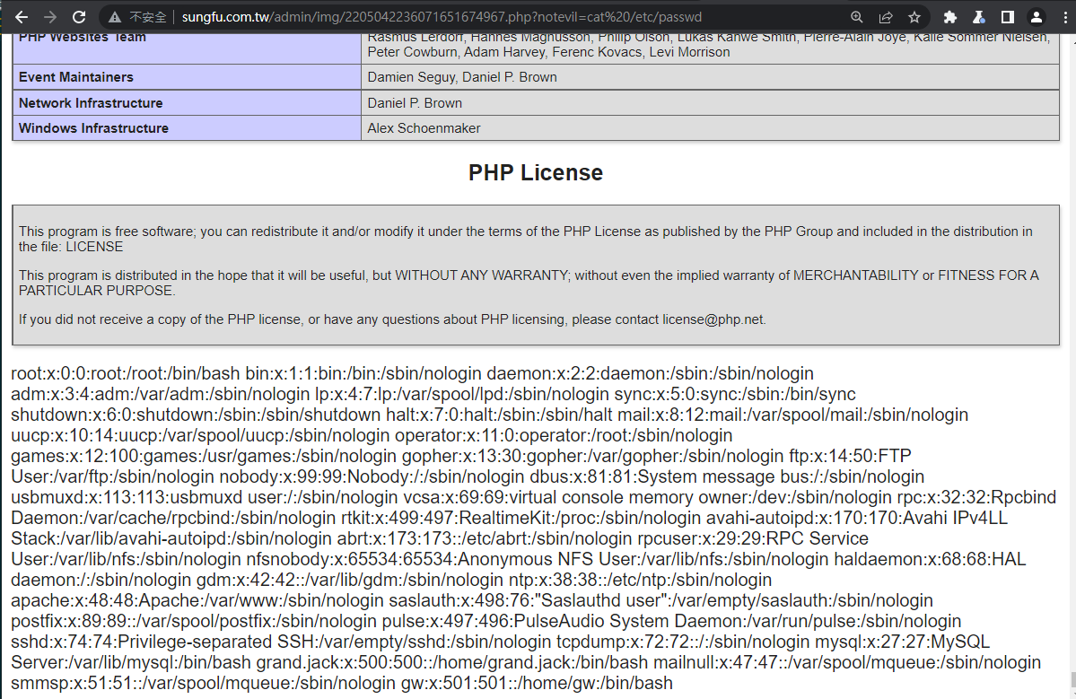The width and height of the screenshot is (1076, 699).
Task: Click the vertical scrollbar thumb
Action: 1072,679
